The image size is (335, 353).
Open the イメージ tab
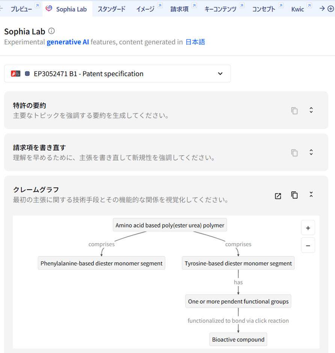[145, 9]
